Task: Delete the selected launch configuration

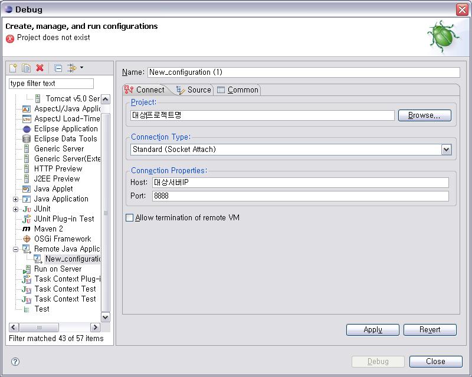Action: point(40,68)
